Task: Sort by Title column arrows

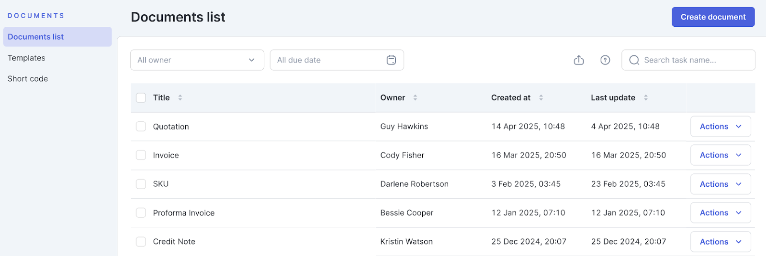Action: (180, 97)
